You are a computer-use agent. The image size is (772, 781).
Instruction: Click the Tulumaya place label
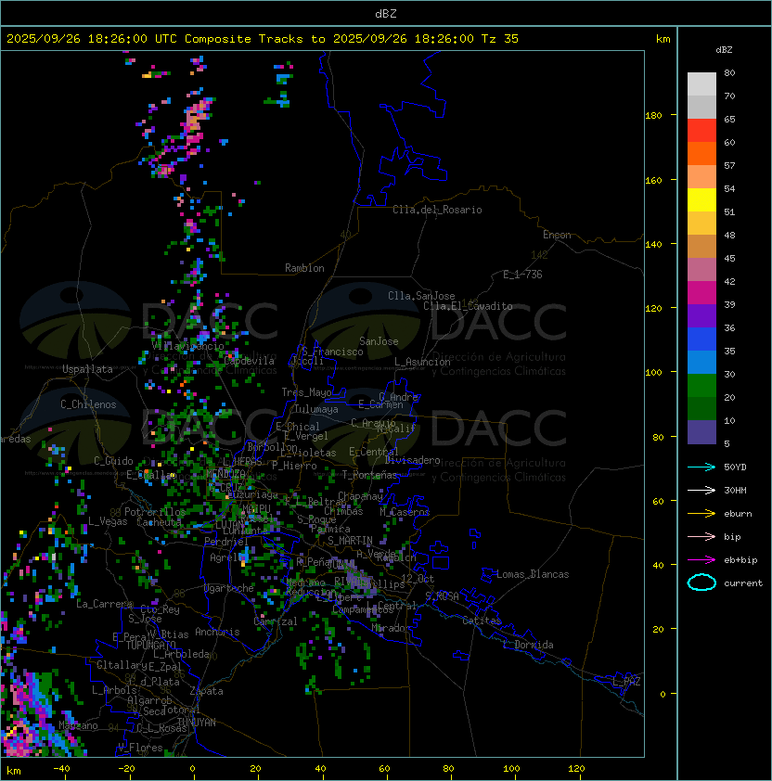[316, 409]
